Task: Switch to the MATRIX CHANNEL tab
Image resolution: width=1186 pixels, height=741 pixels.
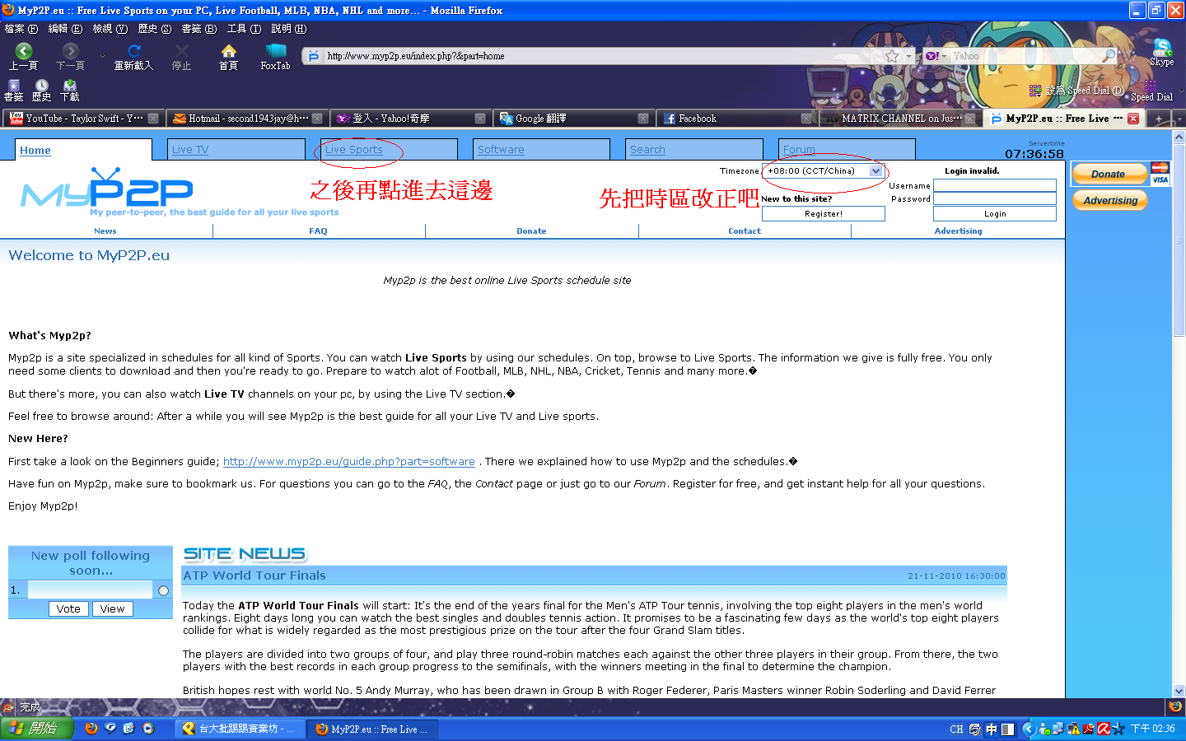Action: coord(901,119)
